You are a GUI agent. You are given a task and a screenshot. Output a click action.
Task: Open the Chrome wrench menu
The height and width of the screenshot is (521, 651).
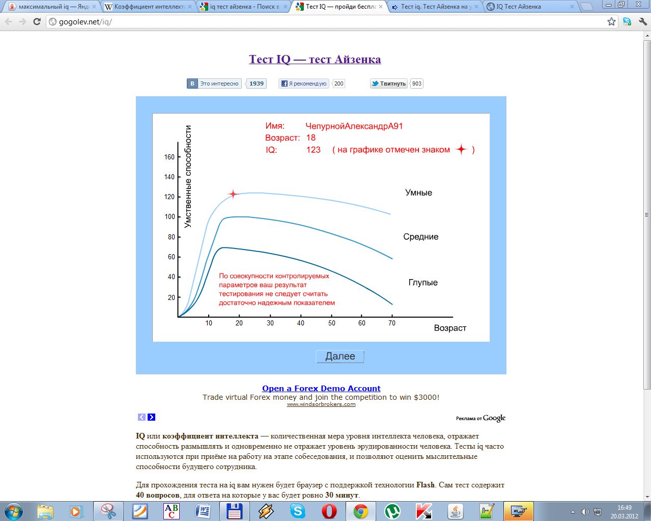click(x=642, y=22)
